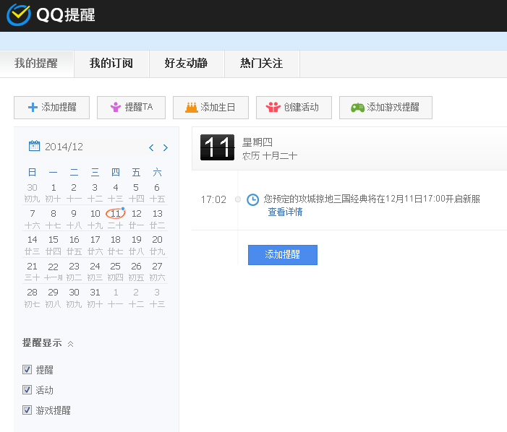Go to previous month in calendar
The height and width of the screenshot is (432, 507).
pyautogui.click(x=151, y=147)
